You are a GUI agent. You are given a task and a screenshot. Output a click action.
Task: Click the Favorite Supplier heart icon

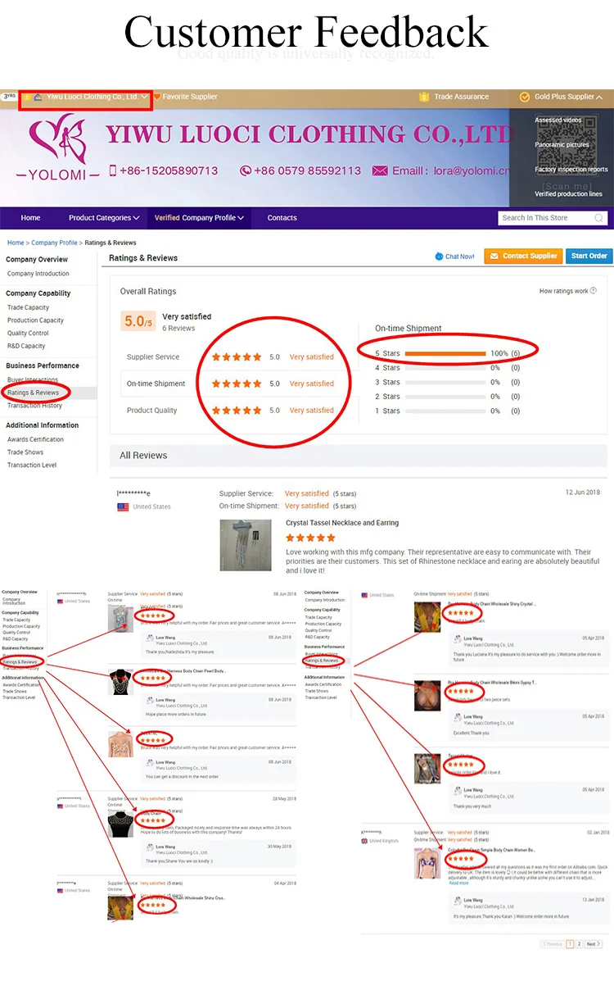pos(157,97)
